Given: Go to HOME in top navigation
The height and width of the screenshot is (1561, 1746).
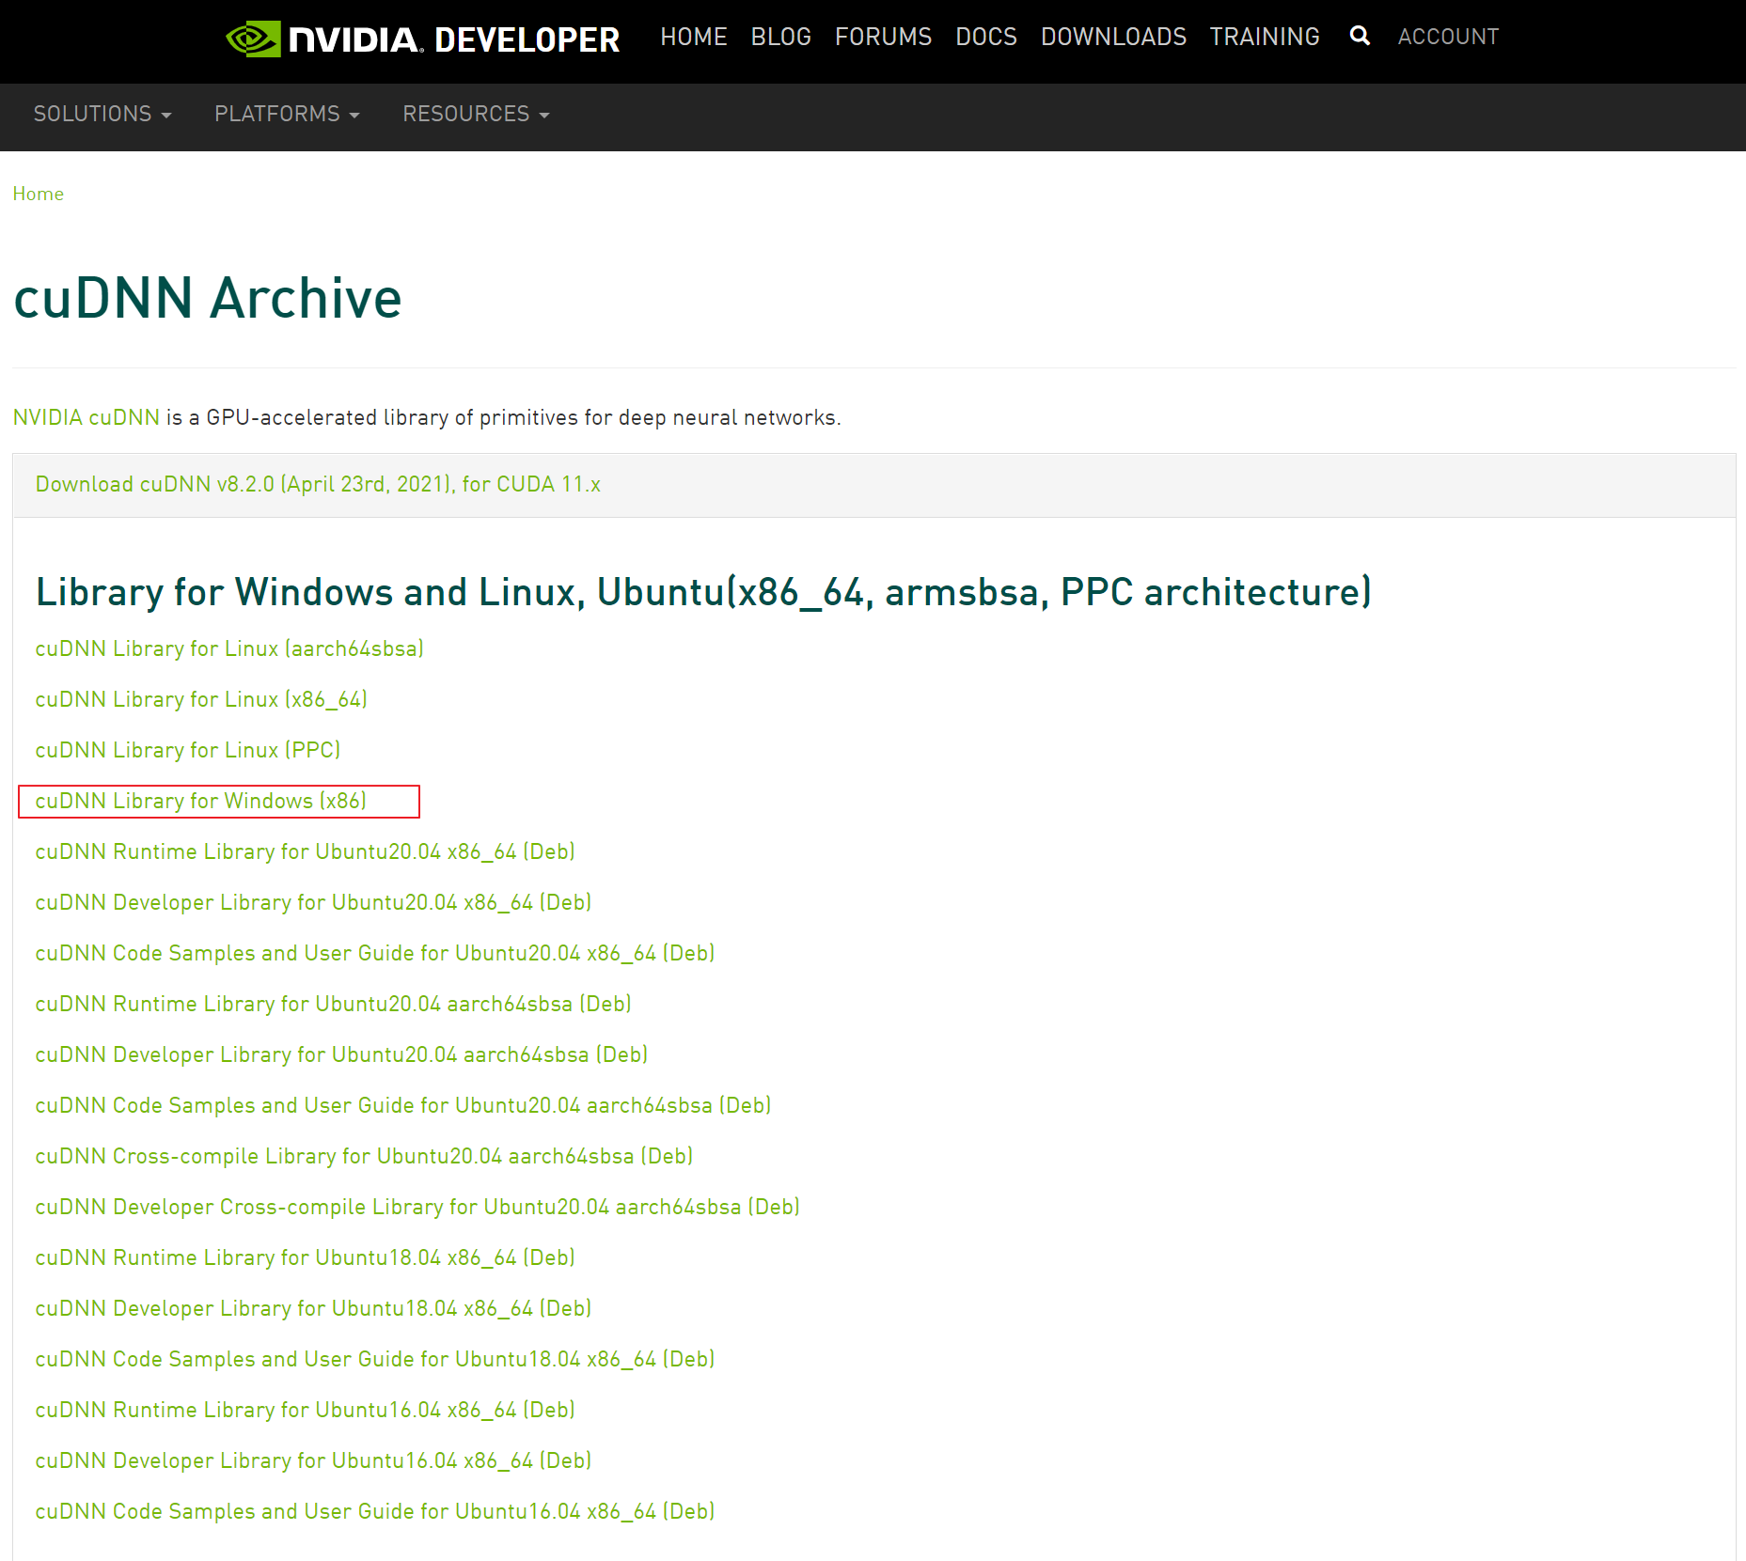Looking at the screenshot, I should tap(694, 37).
